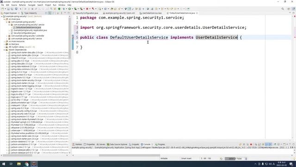
Task: Click the Search magnifier icon in toolbar
Action: [283, 9]
